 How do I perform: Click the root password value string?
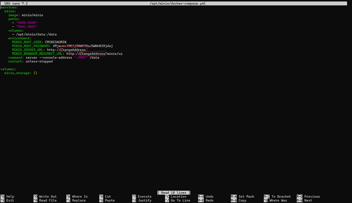(x=83, y=46)
